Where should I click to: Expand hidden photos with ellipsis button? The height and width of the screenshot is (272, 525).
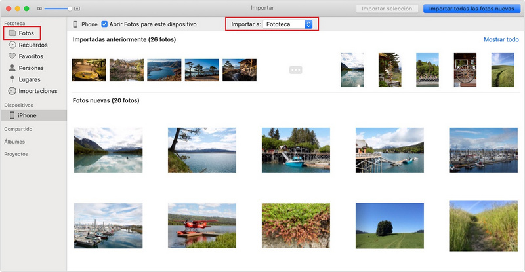[296, 70]
